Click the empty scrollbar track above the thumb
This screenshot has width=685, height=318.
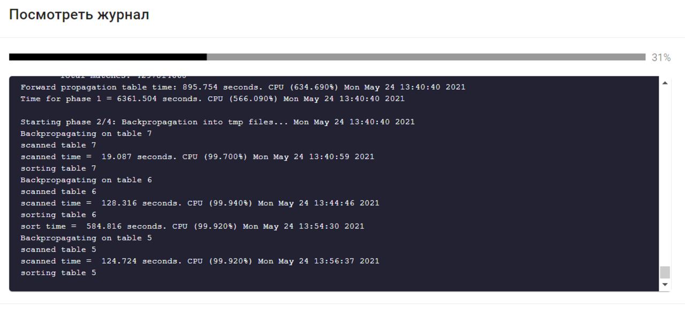pyautogui.click(x=665, y=177)
